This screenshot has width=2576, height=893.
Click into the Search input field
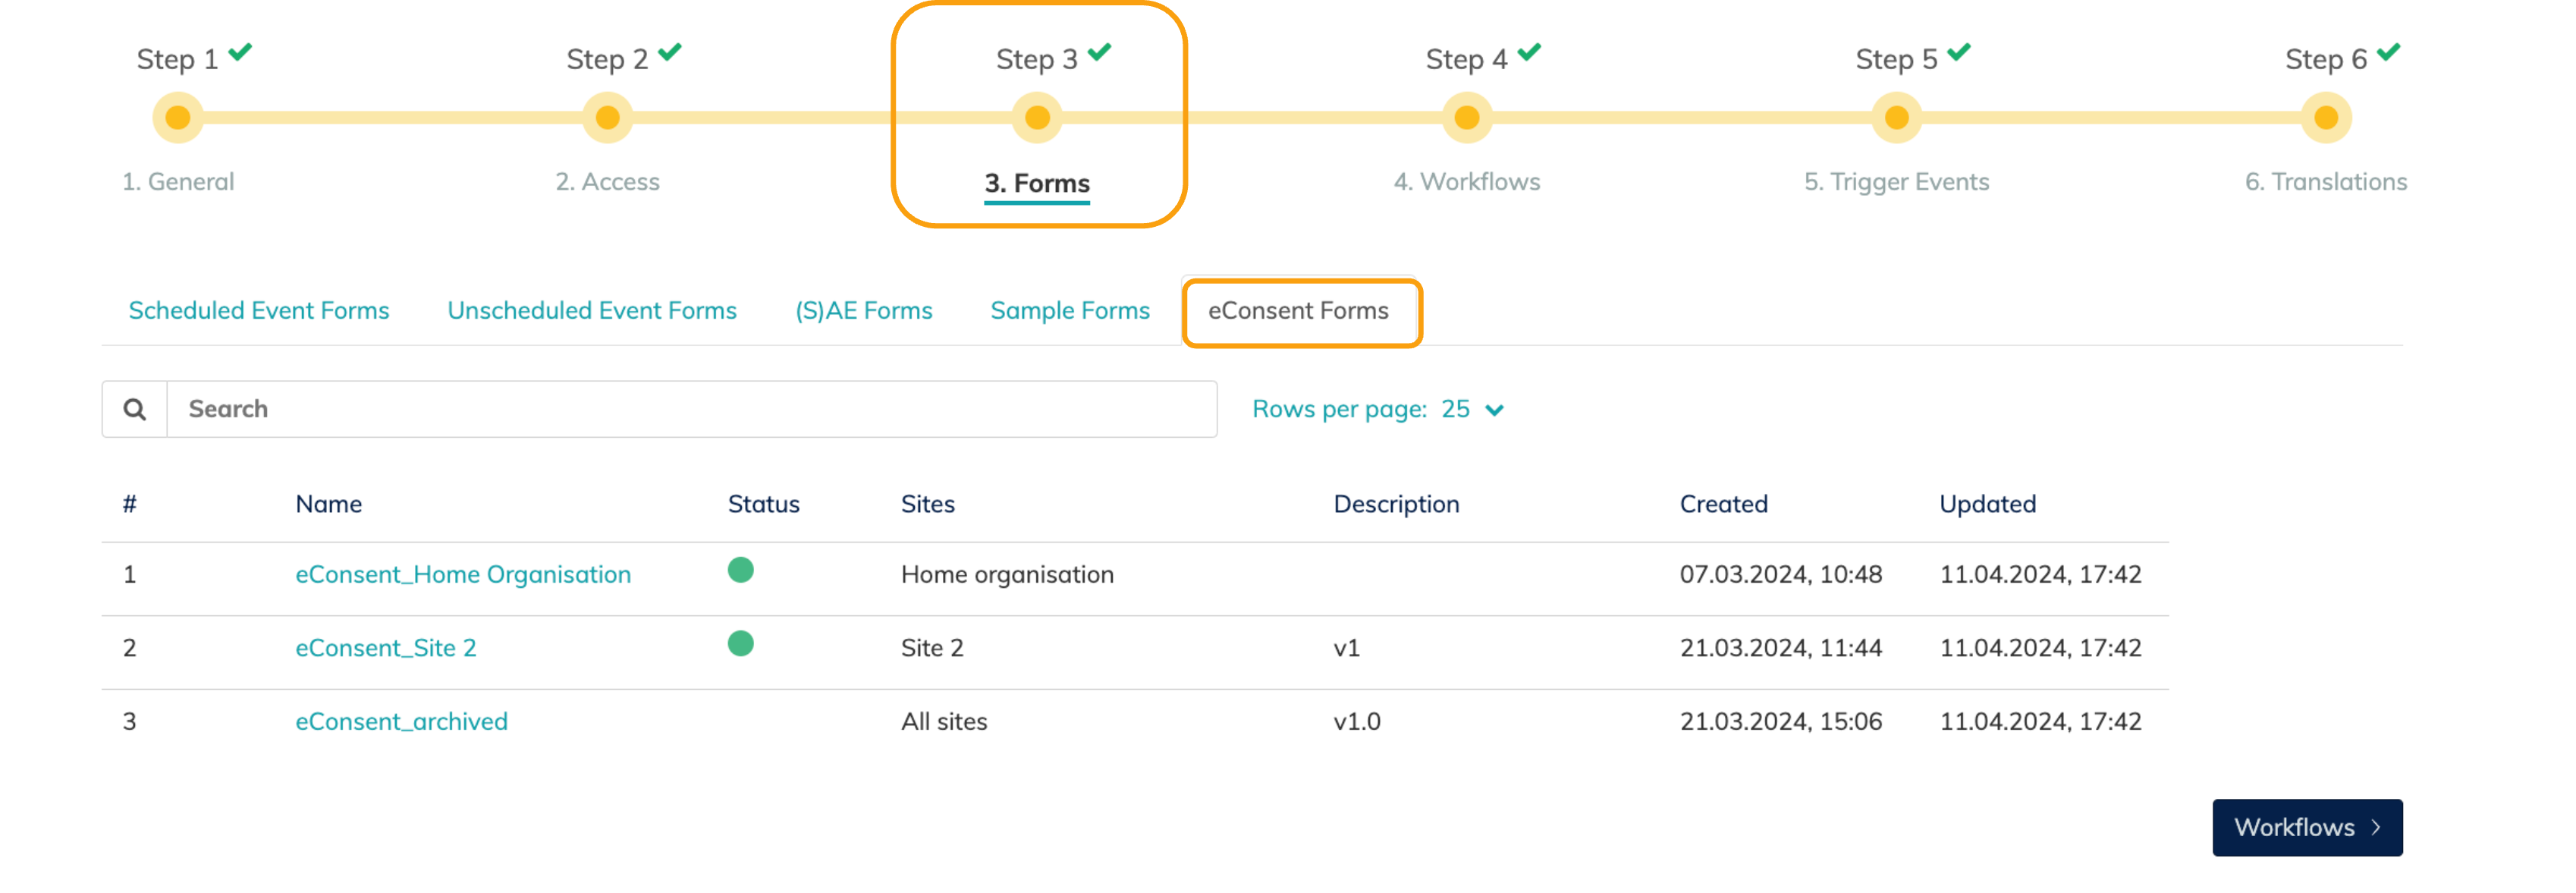(690, 409)
